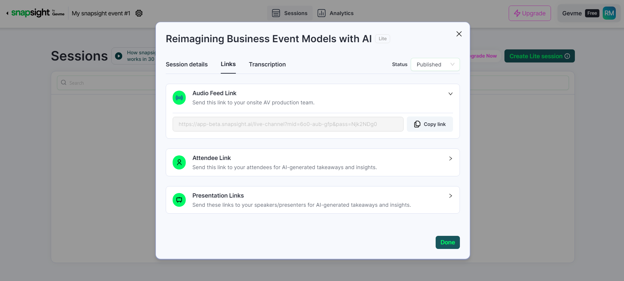Select the Links tab

pyautogui.click(x=228, y=64)
